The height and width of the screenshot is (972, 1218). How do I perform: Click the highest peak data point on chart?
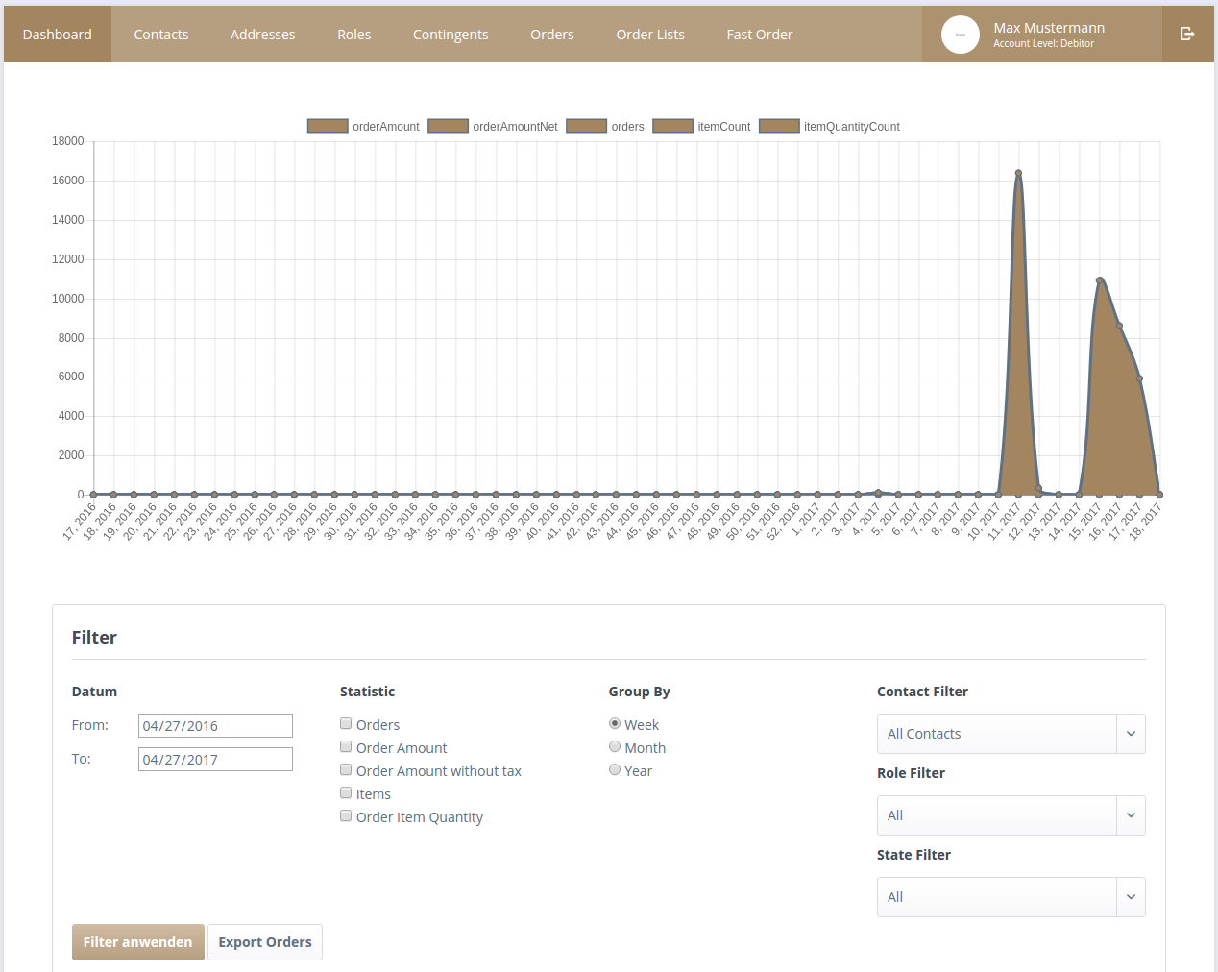[x=1018, y=173]
